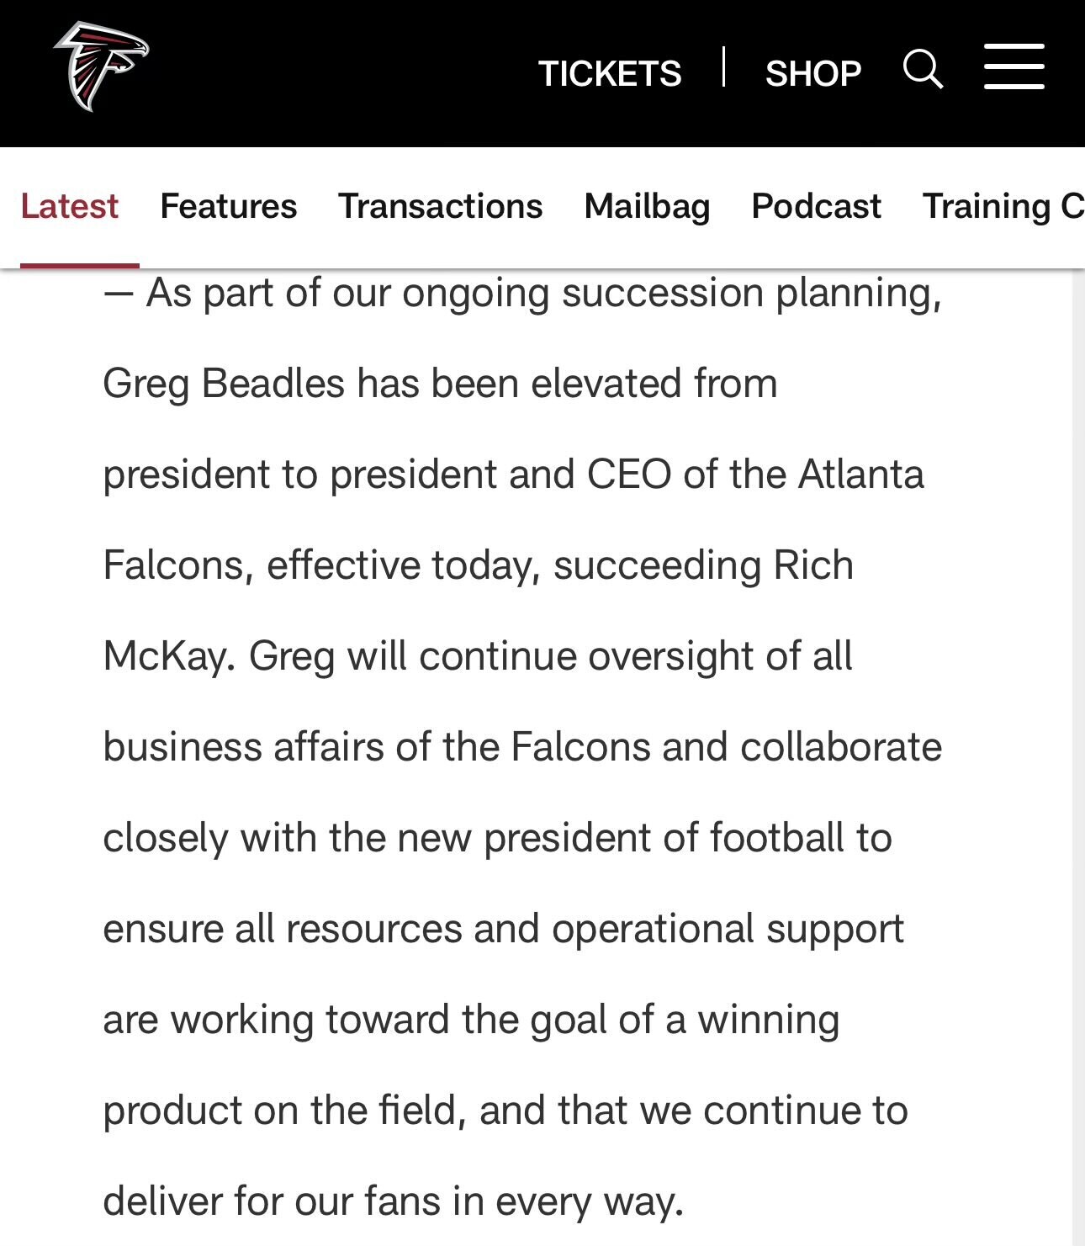Click the Atlanta Falcons logo
The height and width of the screenshot is (1246, 1085).
tap(100, 67)
